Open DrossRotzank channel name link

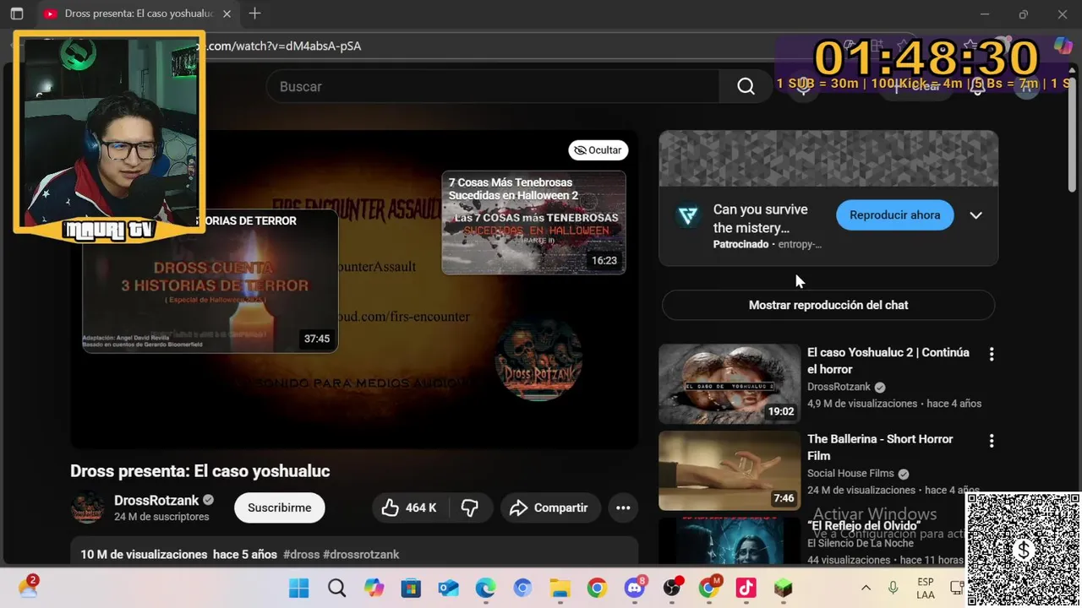[x=156, y=500]
